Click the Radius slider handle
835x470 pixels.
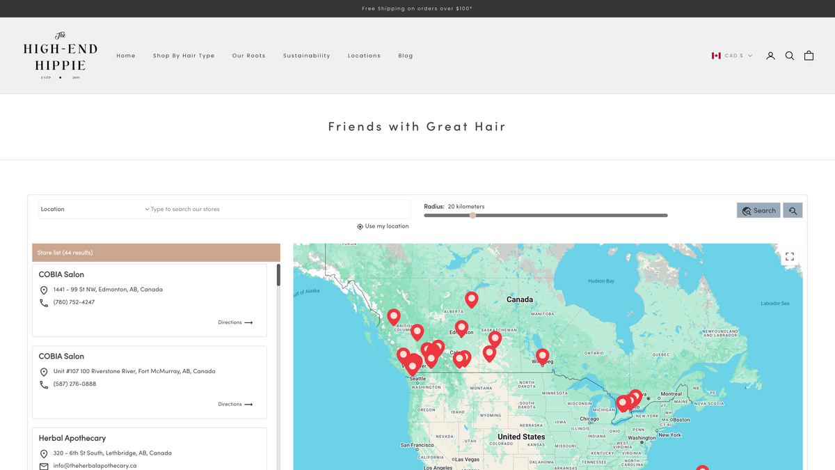click(x=472, y=215)
